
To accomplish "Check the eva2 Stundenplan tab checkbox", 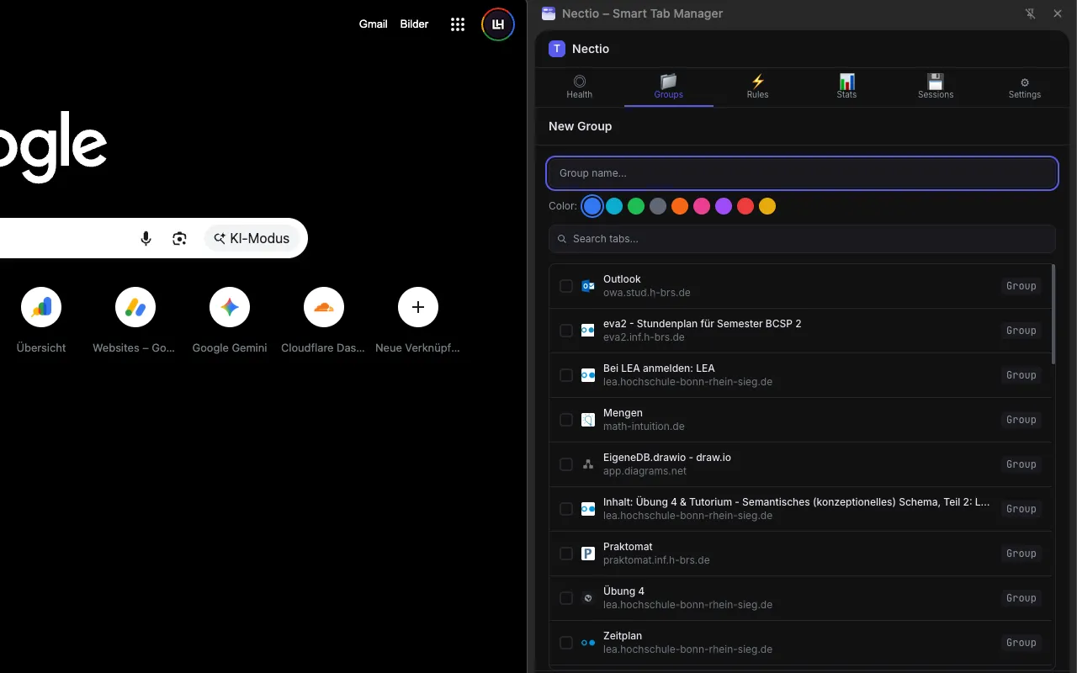I will click(566, 331).
